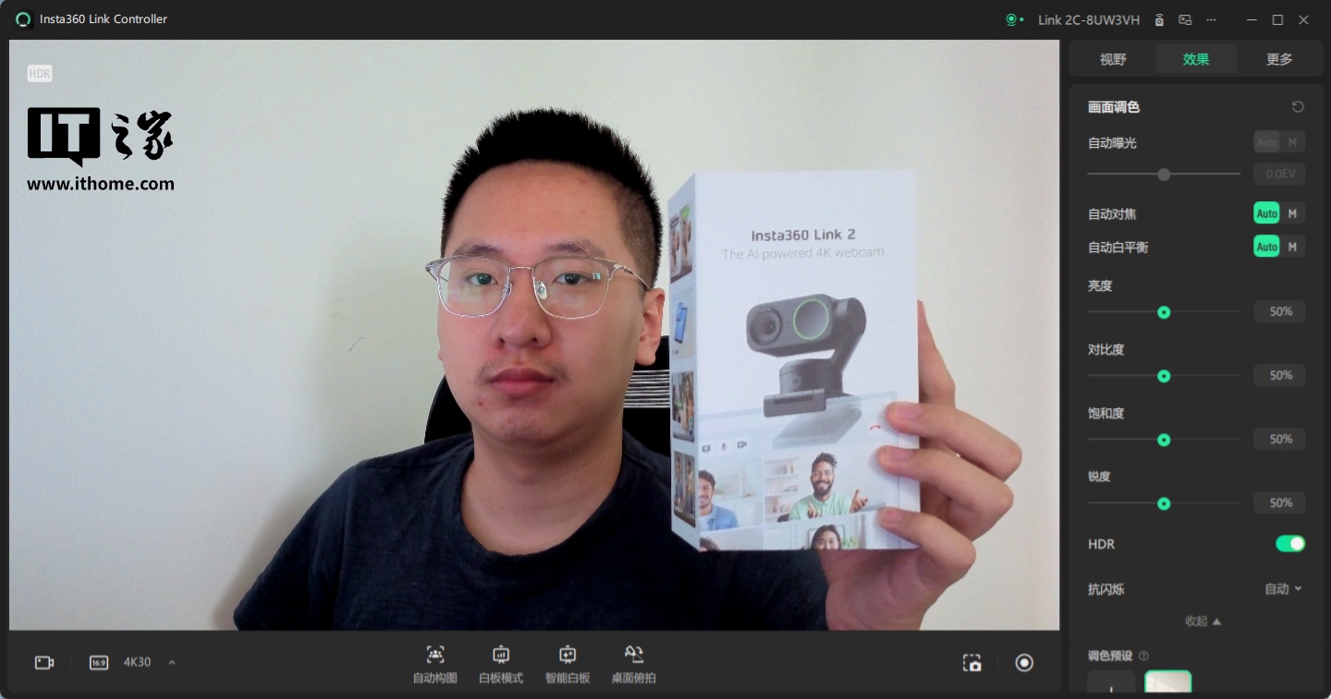This screenshot has width=1331, height=699.
Task: Activate 智能白板 smart whiteboard mode
Action: click(x=568, y=664)
